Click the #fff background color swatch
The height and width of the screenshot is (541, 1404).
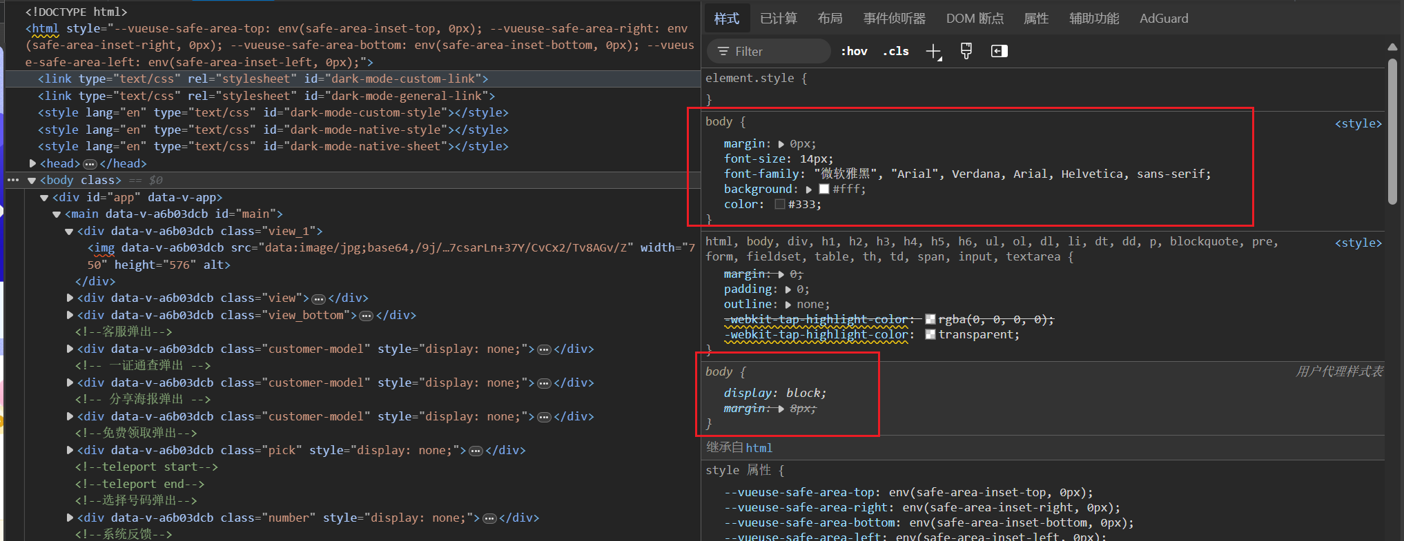click(824, 189)
